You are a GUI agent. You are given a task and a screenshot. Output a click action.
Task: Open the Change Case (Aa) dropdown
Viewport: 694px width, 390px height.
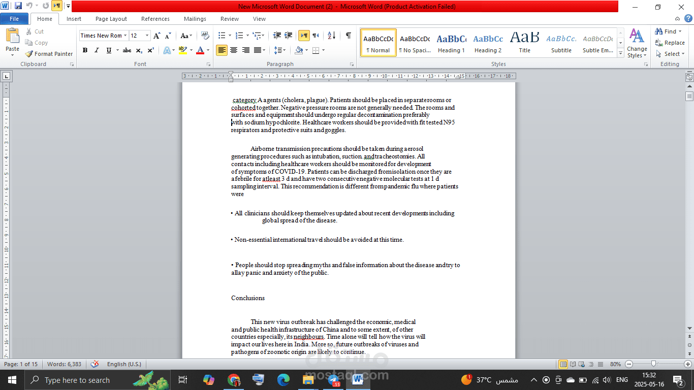click(186, 36)
